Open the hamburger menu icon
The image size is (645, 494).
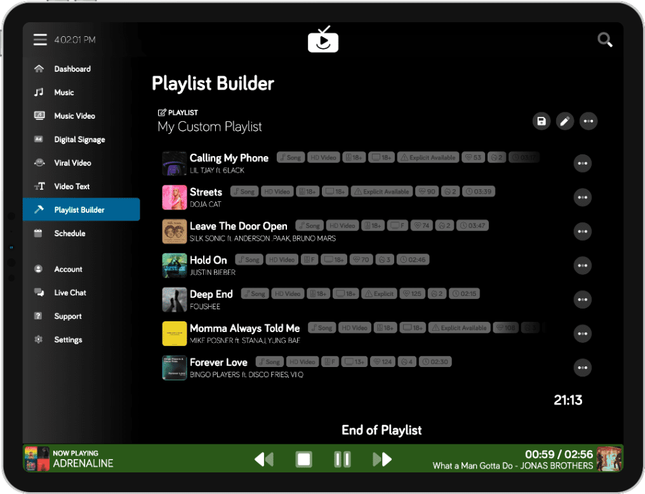coord(40,39)
